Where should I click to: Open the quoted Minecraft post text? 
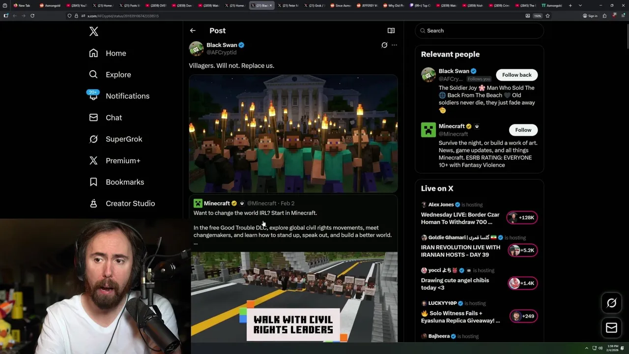point(292,228)
